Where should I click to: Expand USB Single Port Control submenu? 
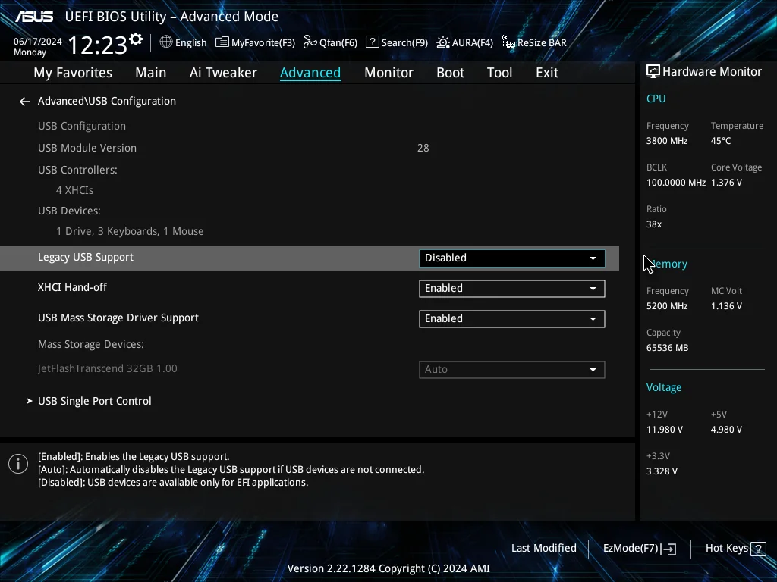(x=94, y=402)
